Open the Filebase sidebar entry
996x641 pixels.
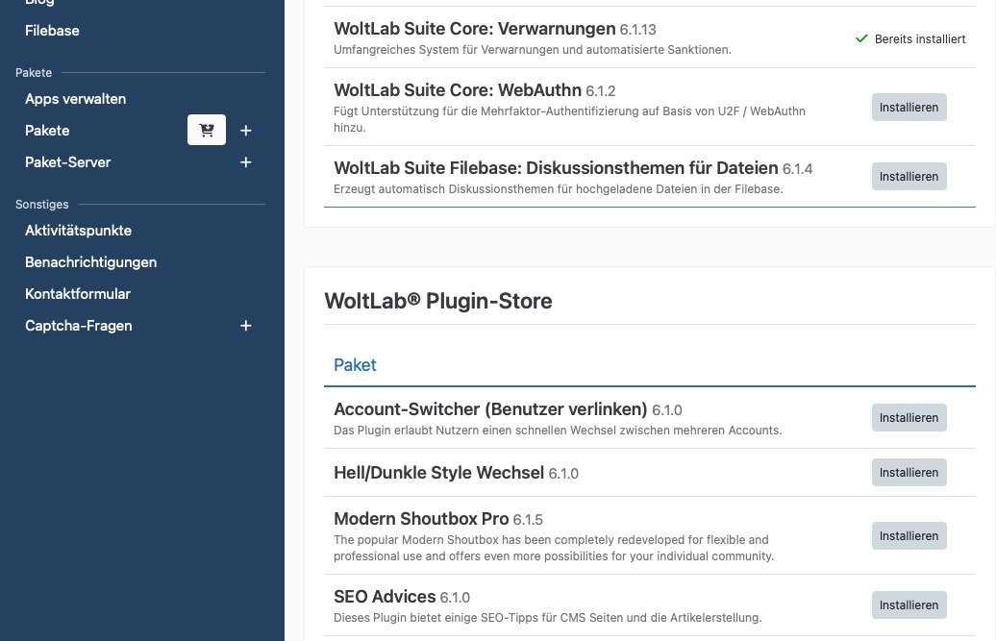pyautogui.click(x=52, y=31)
